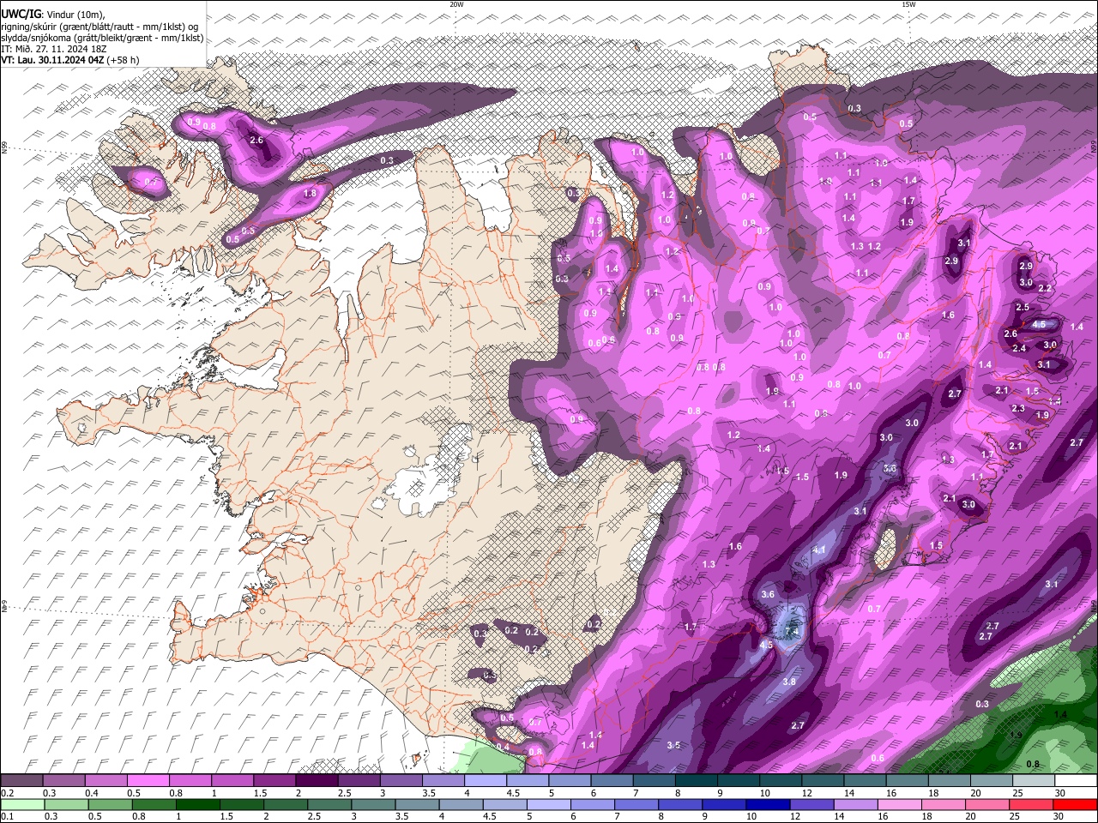This screenshot has width=1098, height=823.
Task: Click the 2.3 value in the eastern fjords
Action: (1018, 409)
